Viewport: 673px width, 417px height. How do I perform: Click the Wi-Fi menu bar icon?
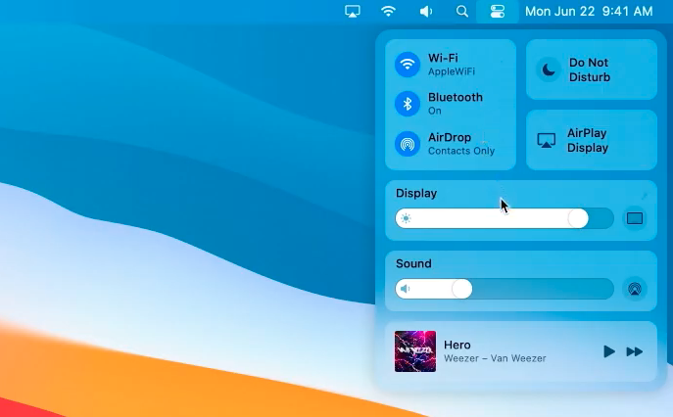click(x=389, y=12)
